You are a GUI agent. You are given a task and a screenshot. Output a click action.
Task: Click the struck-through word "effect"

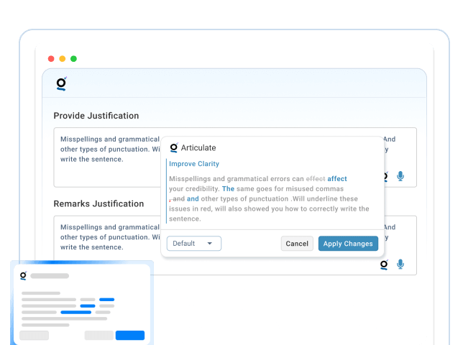click(x=316, y=179)
